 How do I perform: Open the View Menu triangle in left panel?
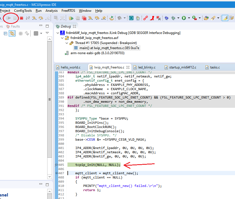[47, 33]
